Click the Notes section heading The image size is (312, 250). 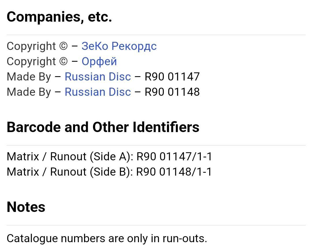[x=26, y=207]
